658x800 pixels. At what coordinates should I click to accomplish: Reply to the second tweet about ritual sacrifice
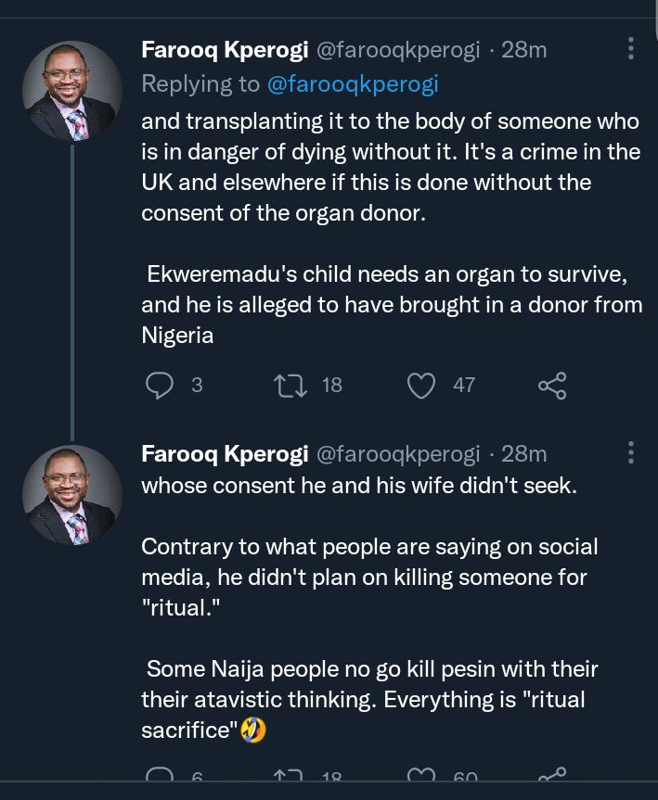(x=161, y=777)
